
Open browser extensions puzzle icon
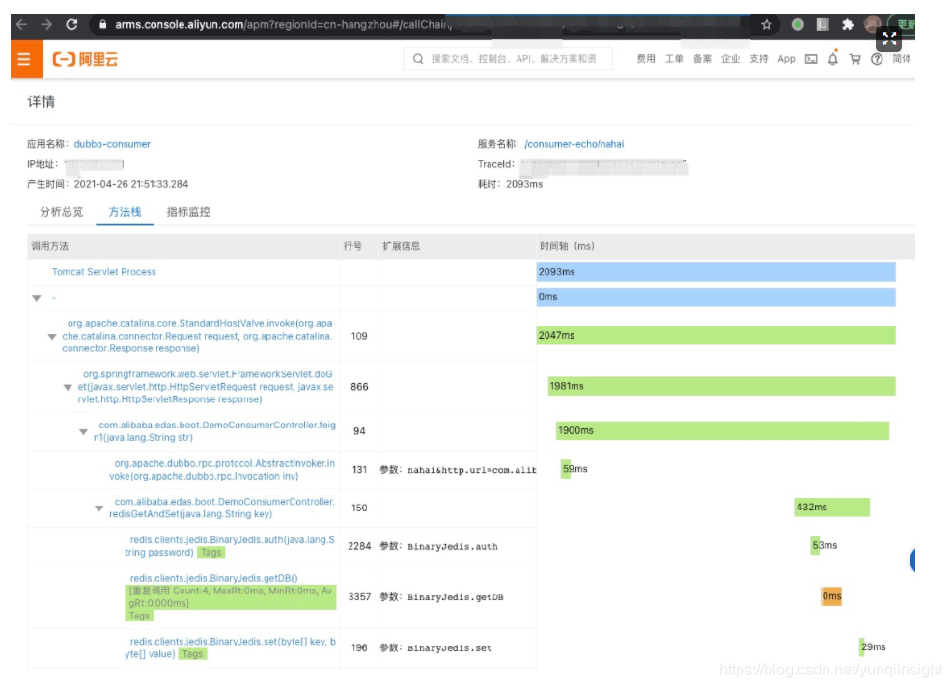point(848,24)
